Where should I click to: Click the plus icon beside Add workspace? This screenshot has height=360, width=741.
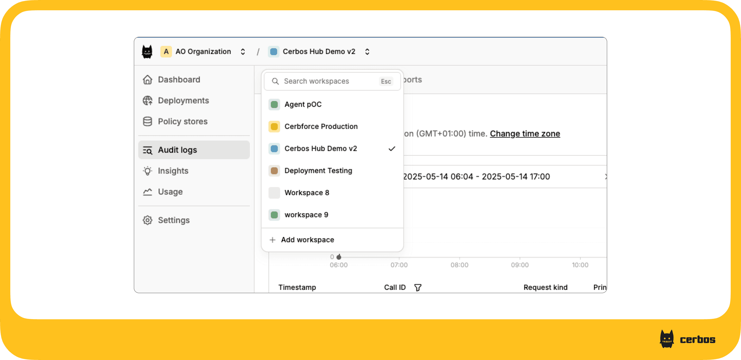272,240
